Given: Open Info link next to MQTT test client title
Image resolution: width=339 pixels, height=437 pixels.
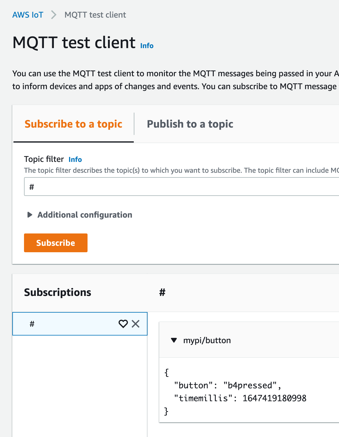Looking at the screenshot, I should coord(147,46).
